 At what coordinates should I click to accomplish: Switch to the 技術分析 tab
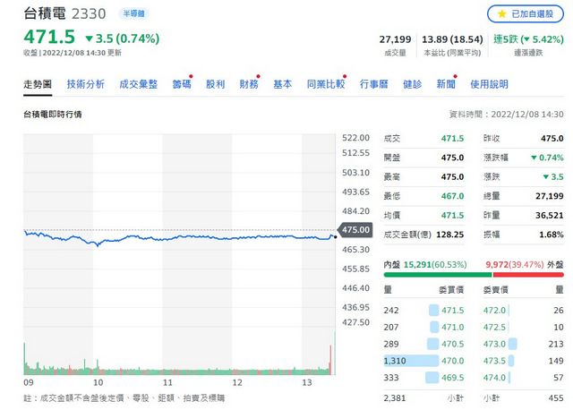[86, 84]
